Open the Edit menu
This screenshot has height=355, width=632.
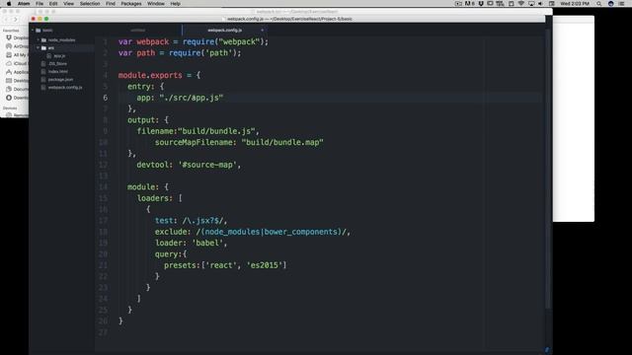pos(53,4)
